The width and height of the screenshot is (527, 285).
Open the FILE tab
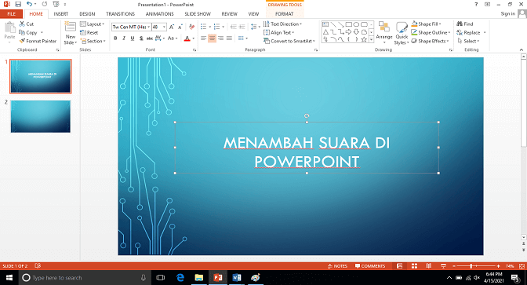(x=12, y=14)
